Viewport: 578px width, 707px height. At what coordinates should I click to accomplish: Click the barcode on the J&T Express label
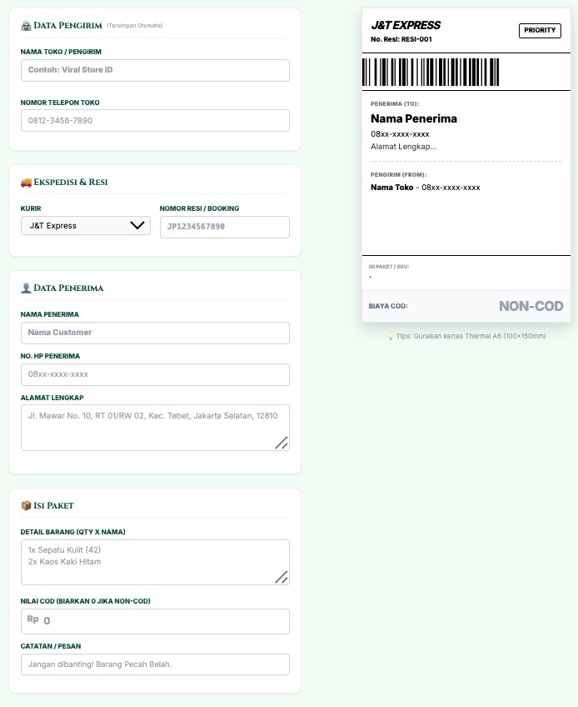[429, 72]
